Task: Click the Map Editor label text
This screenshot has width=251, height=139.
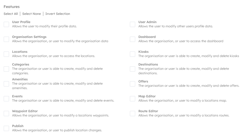Action: coord(147,96)
